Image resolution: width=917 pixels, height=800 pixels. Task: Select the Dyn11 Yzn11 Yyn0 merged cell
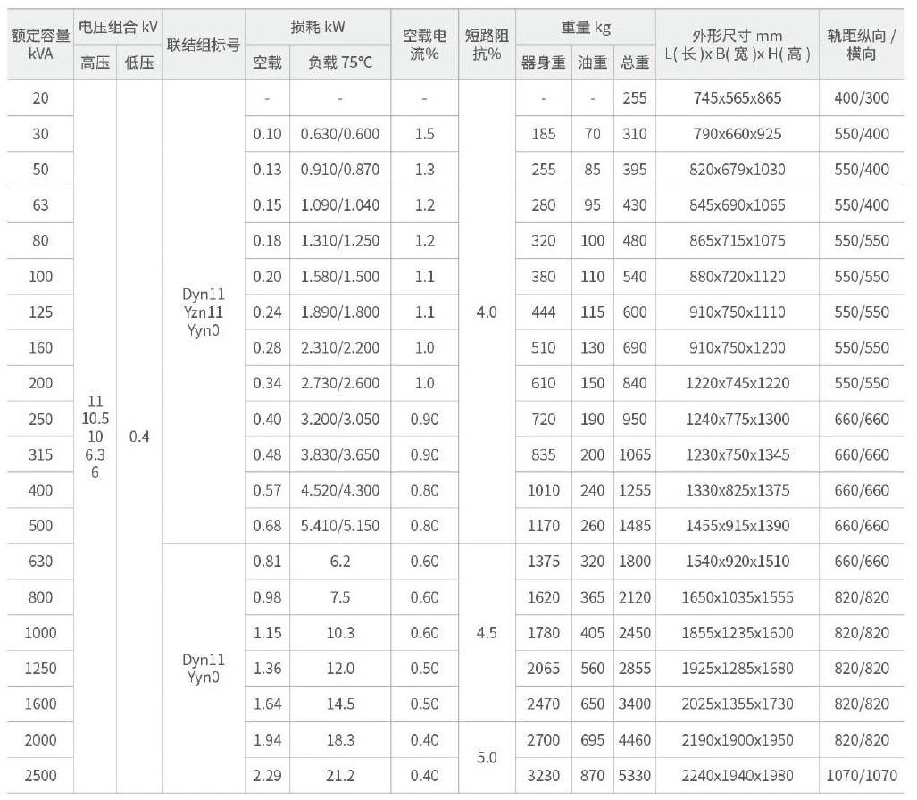click(203, 312)
